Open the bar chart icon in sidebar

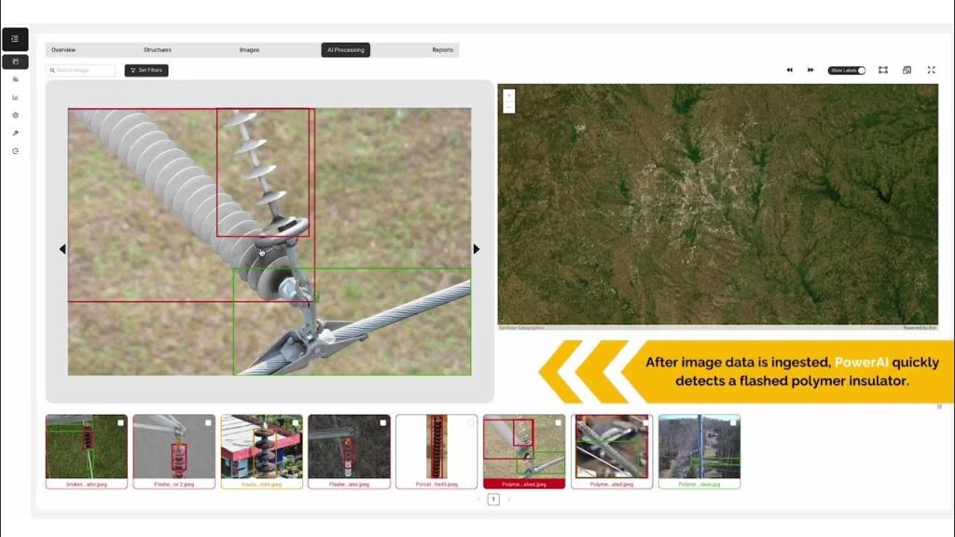point(15,97)
